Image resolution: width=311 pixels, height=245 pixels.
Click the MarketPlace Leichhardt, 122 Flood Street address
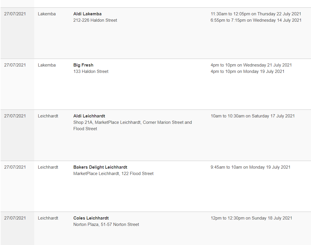coord(114,174)
